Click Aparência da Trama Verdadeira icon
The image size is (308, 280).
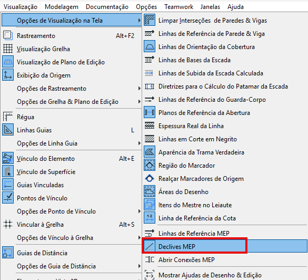point(150,152)
